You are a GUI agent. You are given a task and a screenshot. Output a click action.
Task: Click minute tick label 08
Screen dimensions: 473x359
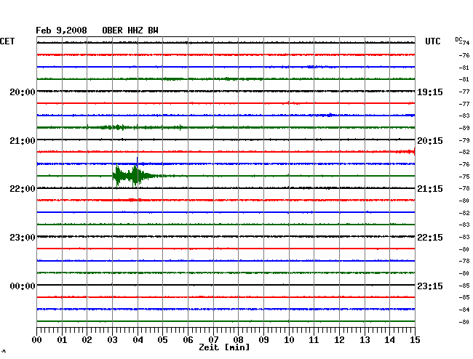[238, 339]
